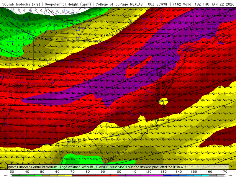Click the 5280 height contour label

coord(56,61)
